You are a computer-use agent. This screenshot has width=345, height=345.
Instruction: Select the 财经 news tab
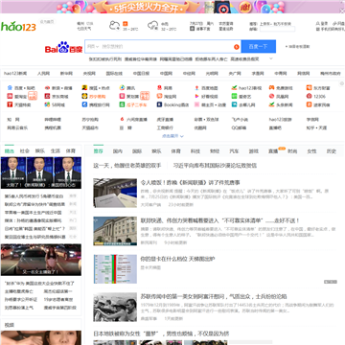point(215,151)
